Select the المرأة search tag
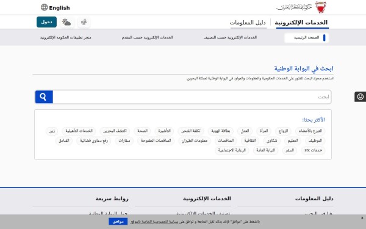 click(x=264, y=131)
